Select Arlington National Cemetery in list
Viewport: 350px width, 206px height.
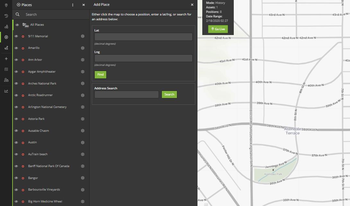(x=47, y=107)
